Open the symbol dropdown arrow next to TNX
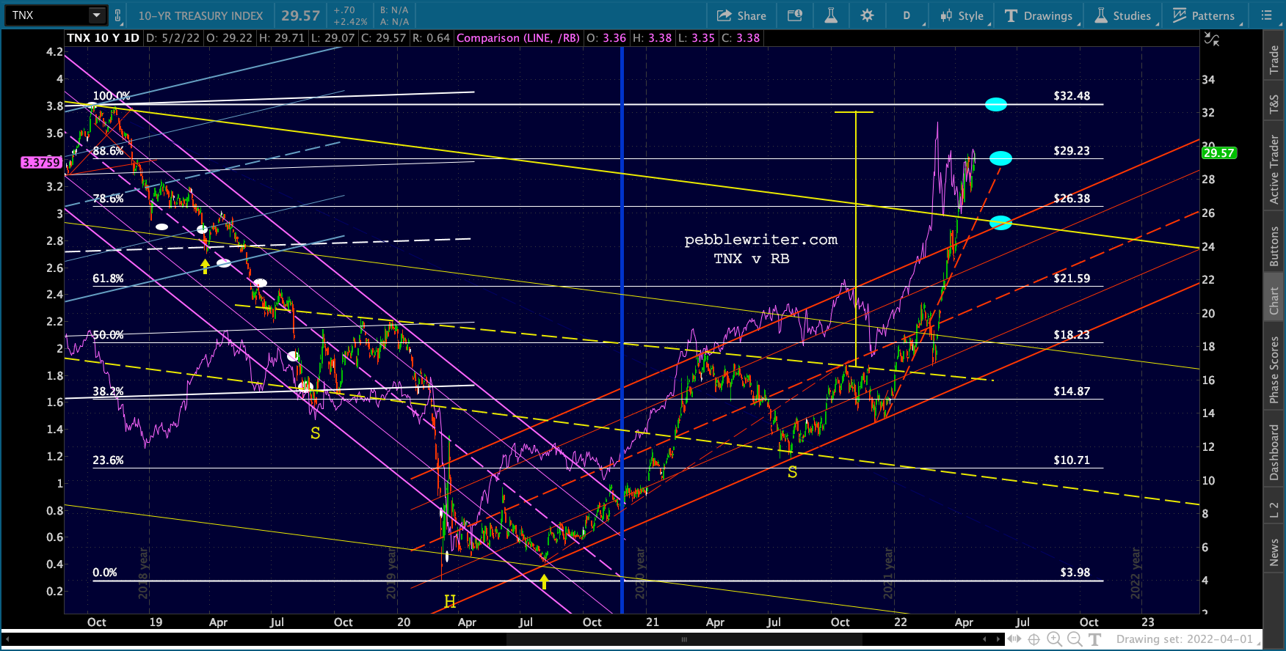Viewport: 1286px width, 651px height. 97,15
